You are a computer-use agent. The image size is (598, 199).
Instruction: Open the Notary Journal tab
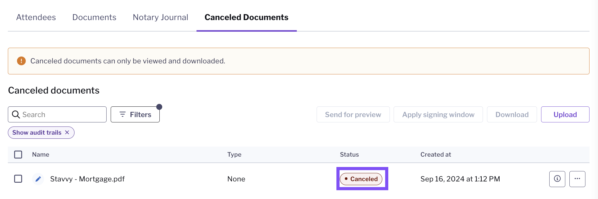tap(161, 17)
